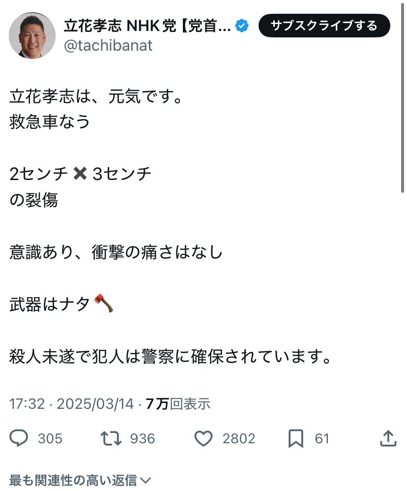Viewport: 407px width, 491px height.
Task: Click the vertical scrollbar on the right
Action: coord(403,97)
